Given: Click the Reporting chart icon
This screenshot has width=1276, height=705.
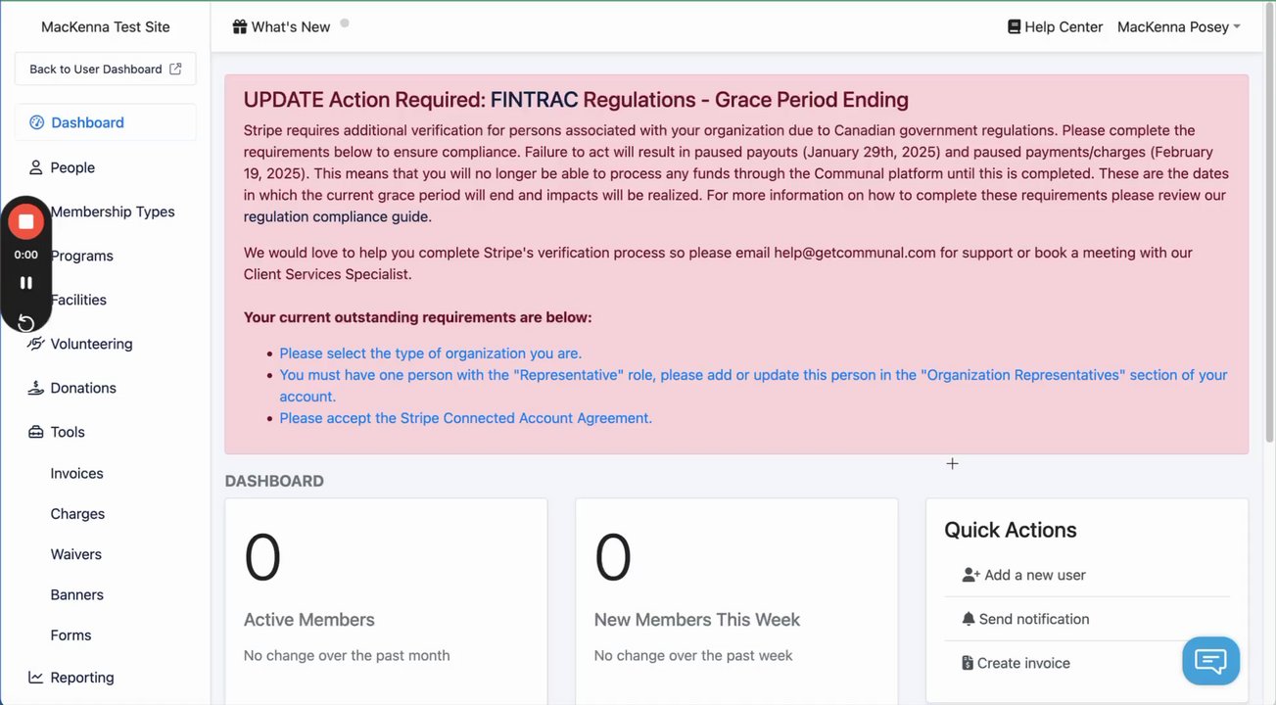Looking at the screenshot, I should click(x=36, y=678).
